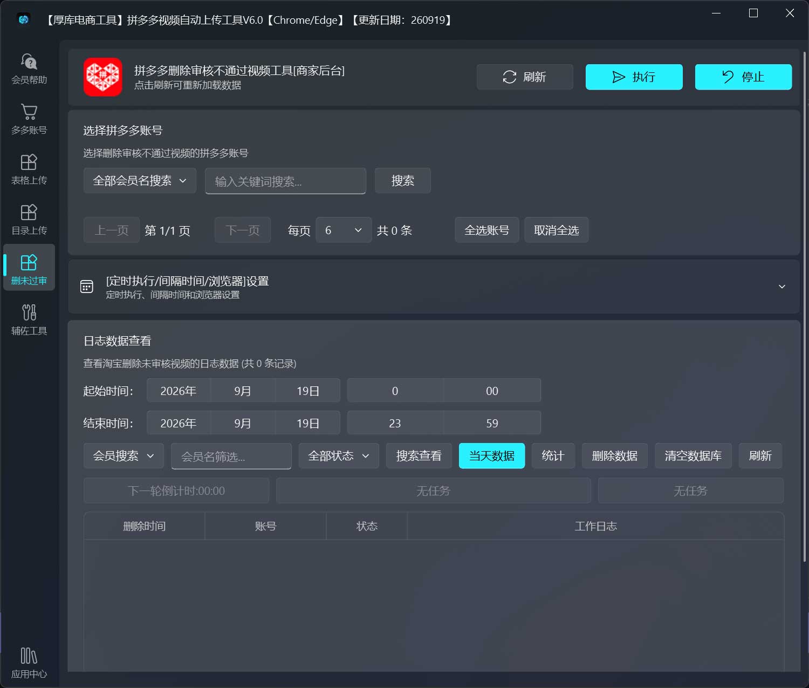Click the 执行 run button

coord(634,77)
